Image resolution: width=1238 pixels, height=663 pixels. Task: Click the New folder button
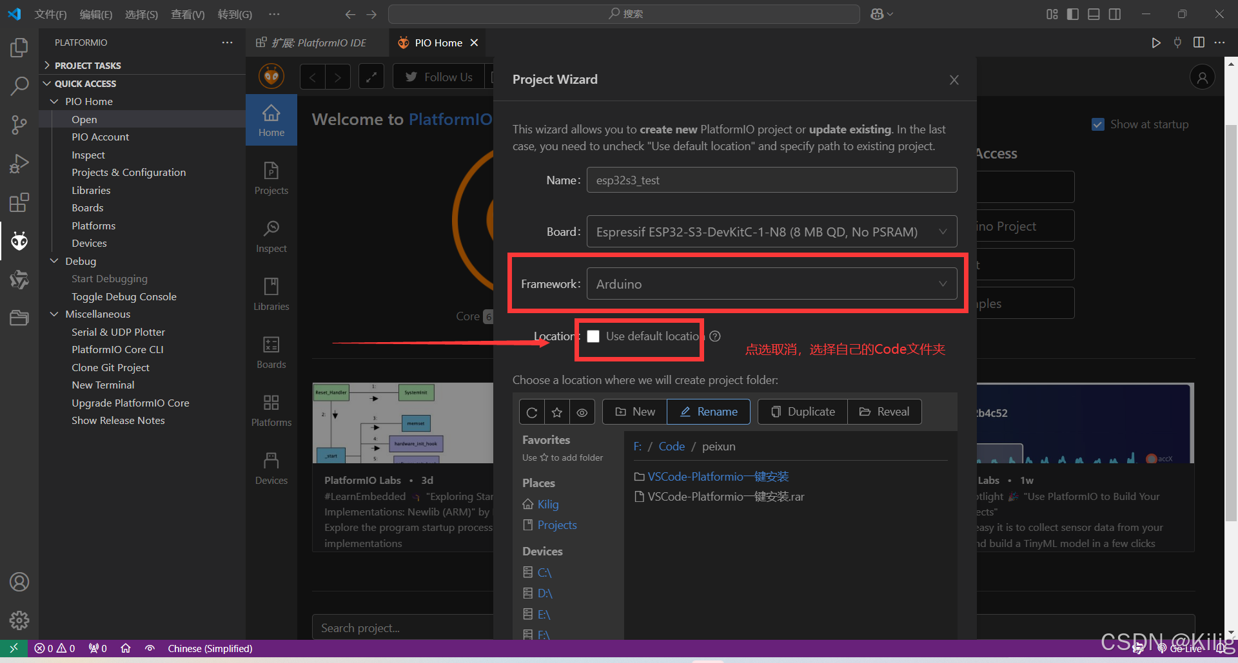pos(635,412)
